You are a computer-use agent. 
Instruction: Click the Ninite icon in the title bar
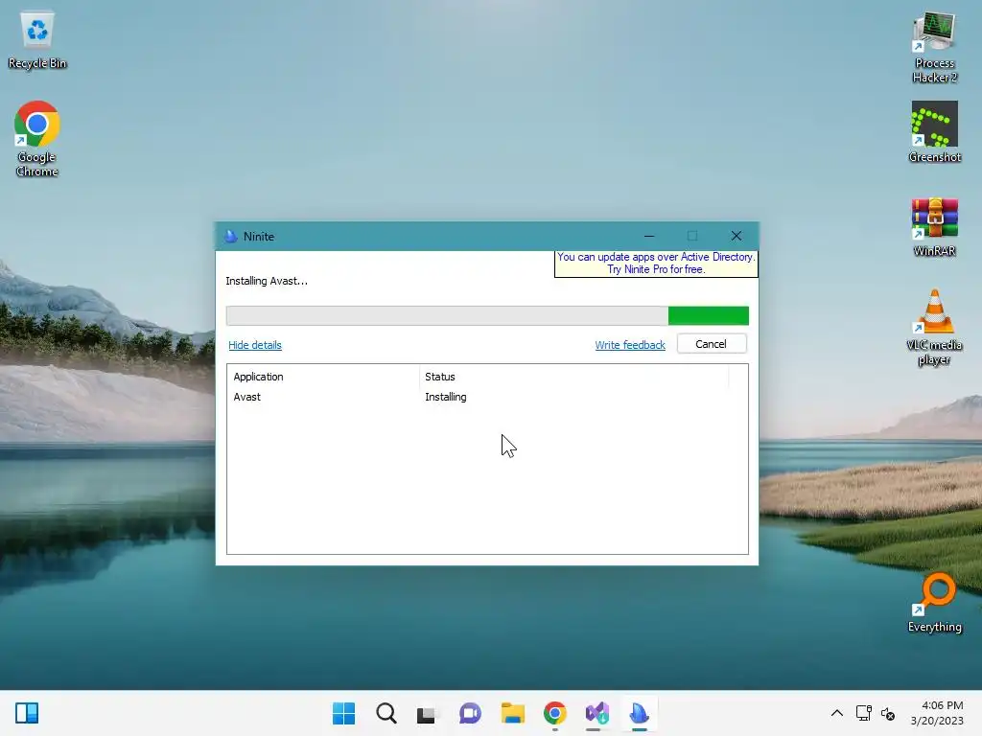[231, 237]
